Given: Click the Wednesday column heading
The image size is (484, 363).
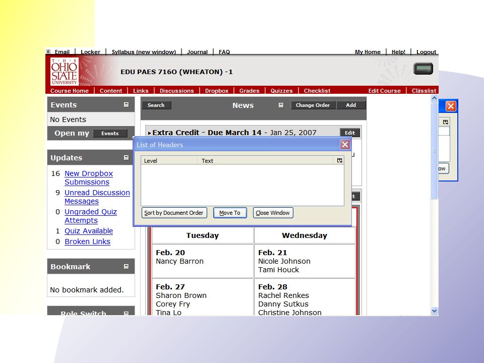Looking at the screenshot, I should [305, 235].
